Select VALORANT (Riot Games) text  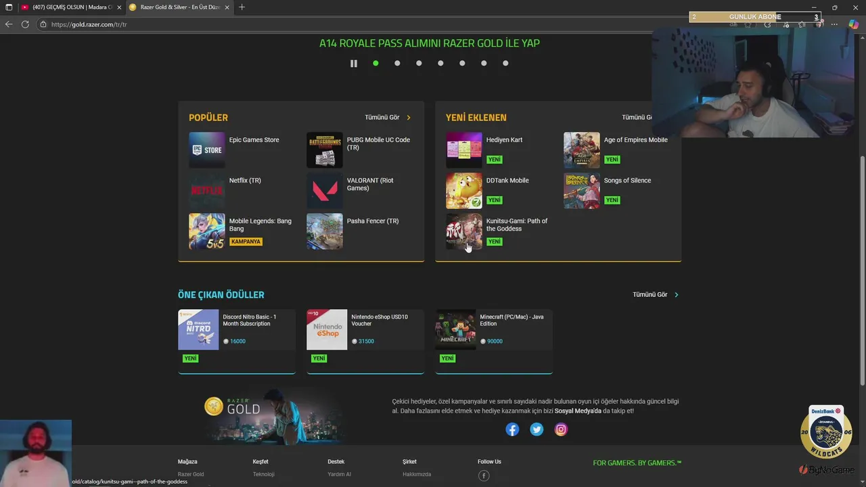coord(370,184)
